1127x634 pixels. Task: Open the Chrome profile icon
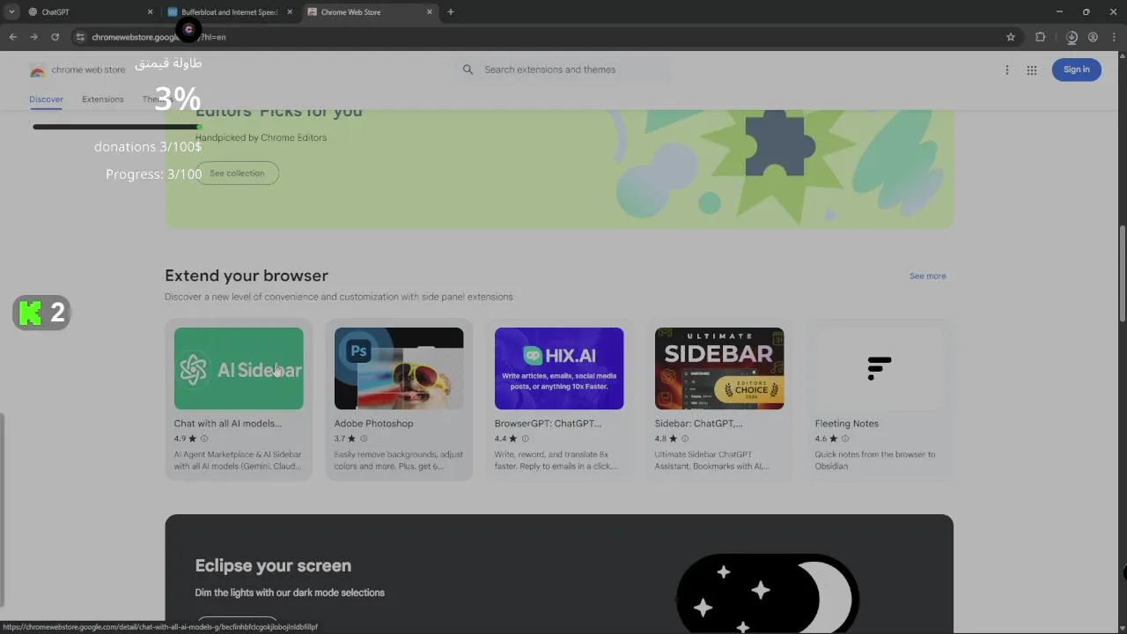click(x=1093, y=37)
